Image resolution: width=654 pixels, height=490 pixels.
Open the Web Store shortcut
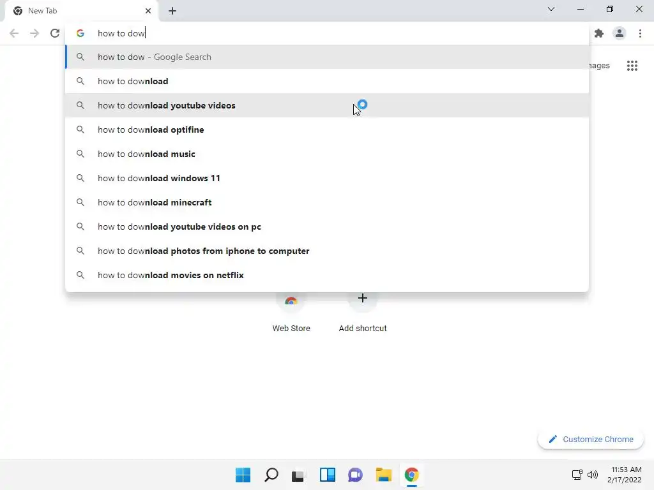[x=291, y=313]
